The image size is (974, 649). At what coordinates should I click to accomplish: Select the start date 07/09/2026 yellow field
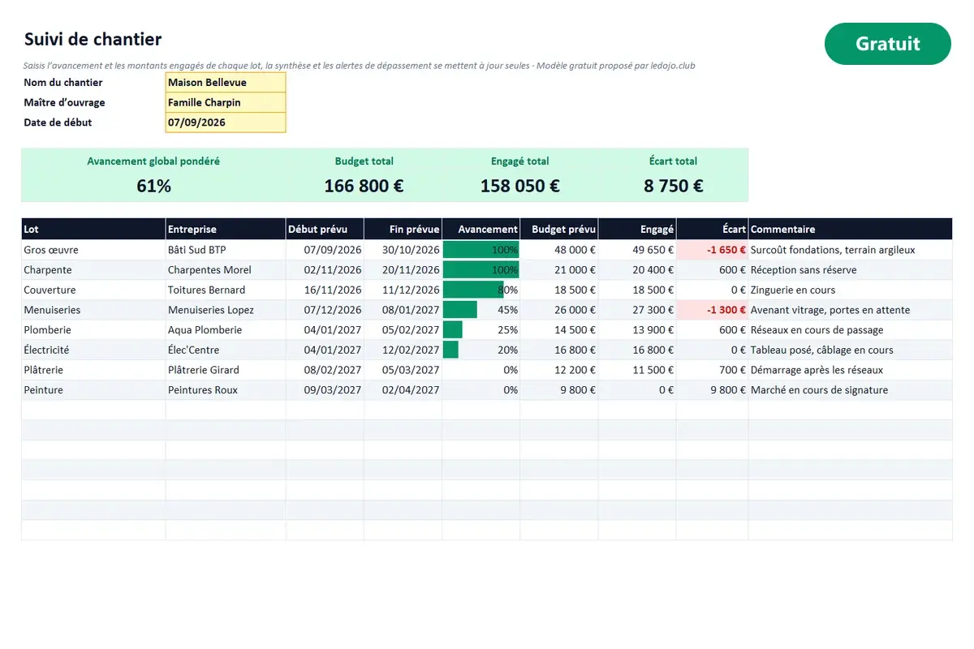click(x=226, y=122)
